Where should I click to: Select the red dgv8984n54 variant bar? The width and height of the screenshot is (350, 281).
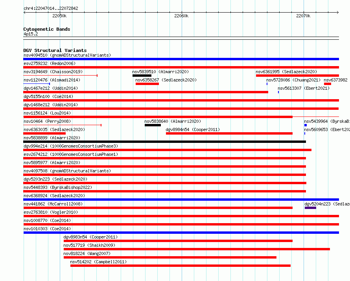point(229,133)
